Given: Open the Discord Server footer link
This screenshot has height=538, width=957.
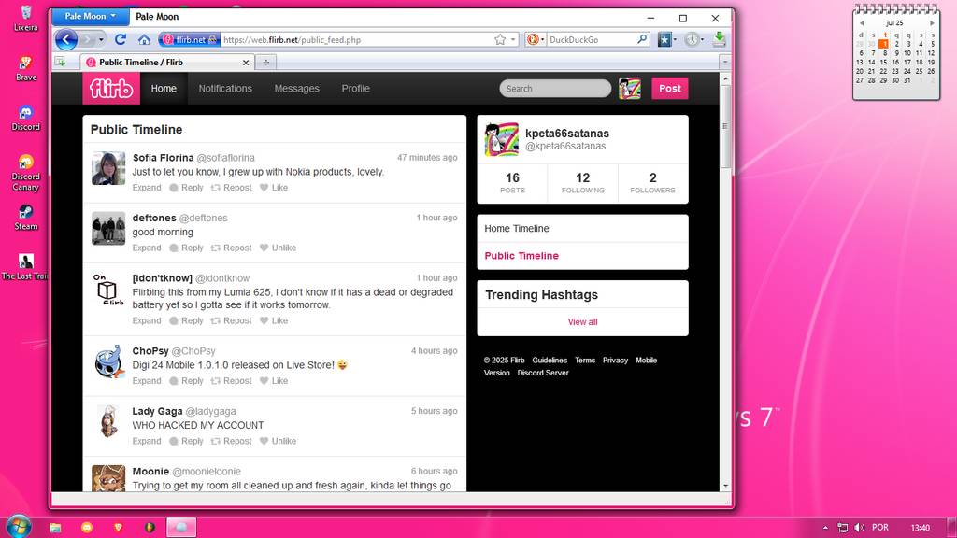Looking at the screenshot, I should coord(543,373).
